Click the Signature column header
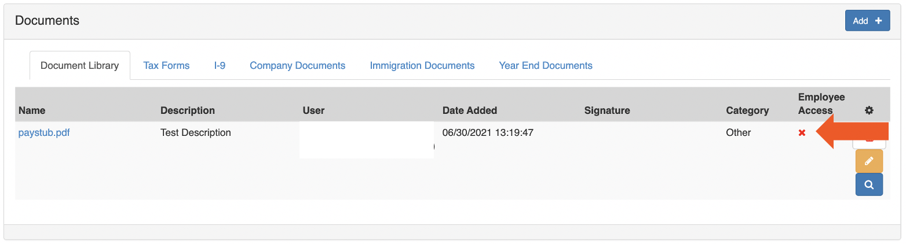The width and height of the screenshot is (906, 244). pos(607,110)
